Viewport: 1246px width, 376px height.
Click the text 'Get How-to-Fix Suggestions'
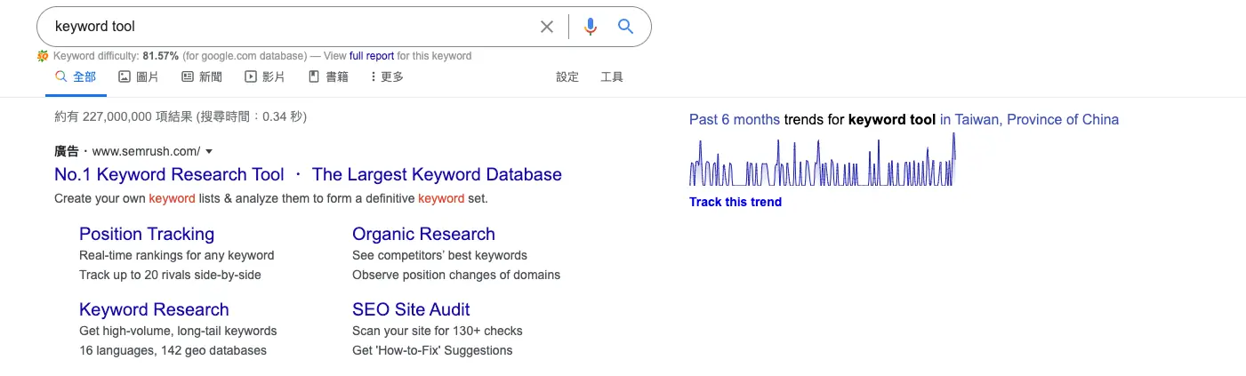[432, 350]
